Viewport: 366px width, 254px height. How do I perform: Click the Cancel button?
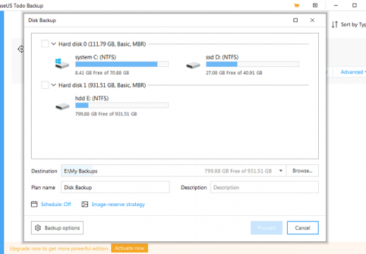click(x=303, y=228)
